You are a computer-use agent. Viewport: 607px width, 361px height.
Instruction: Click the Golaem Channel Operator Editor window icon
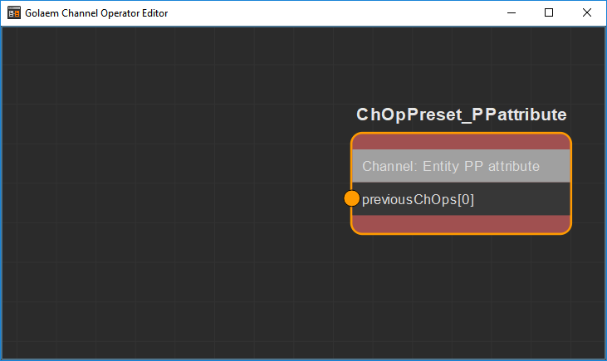[14, 12]
